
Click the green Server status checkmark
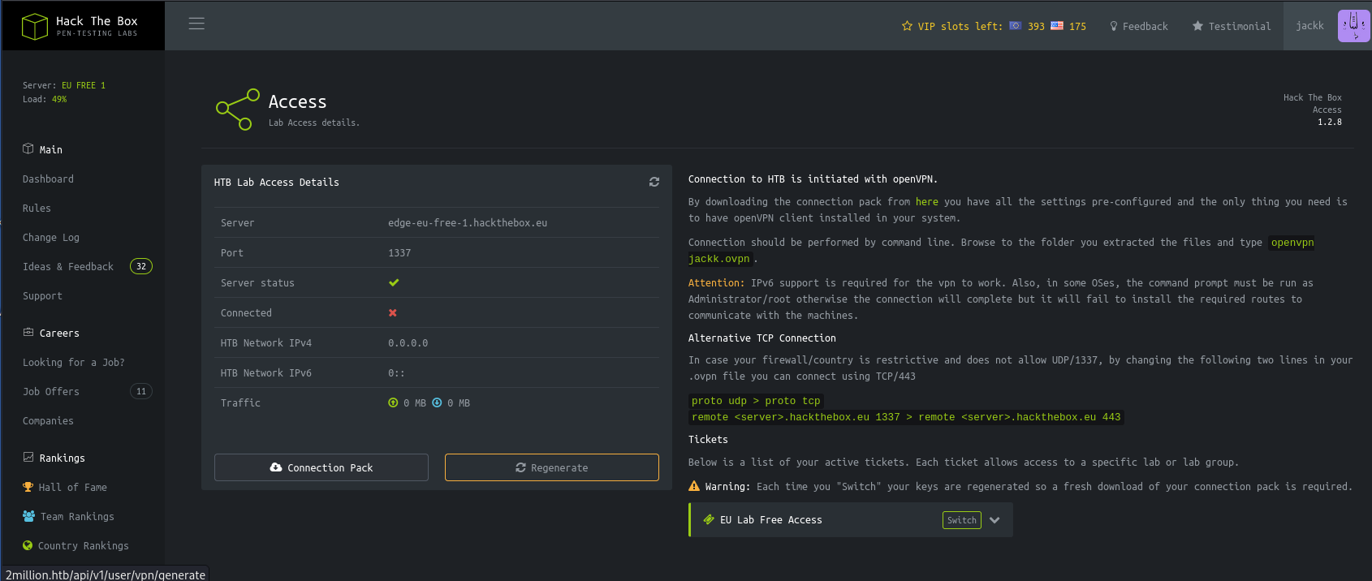point(394,282)
